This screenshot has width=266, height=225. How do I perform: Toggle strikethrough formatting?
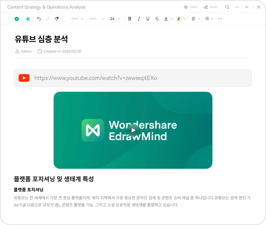[157, 19]
